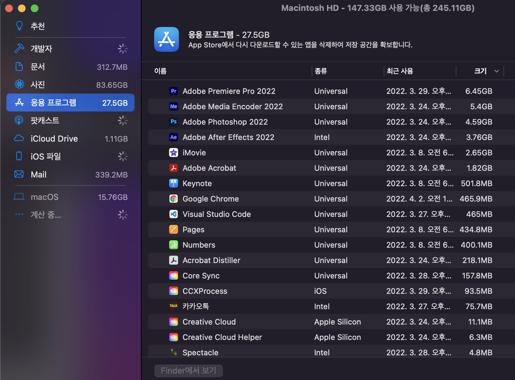Screen dimensions: 515x380
Task: Select the Creative Cloud Helper row name
Action: 222,337
